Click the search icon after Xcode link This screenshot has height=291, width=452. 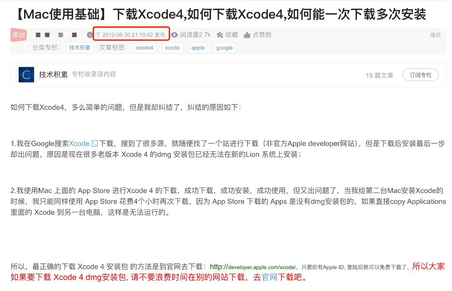[95, 143]
